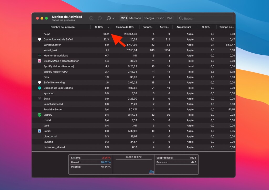Click the more options ellipsis icon
This screenshot has width=269, height=190.
(108, 18)
